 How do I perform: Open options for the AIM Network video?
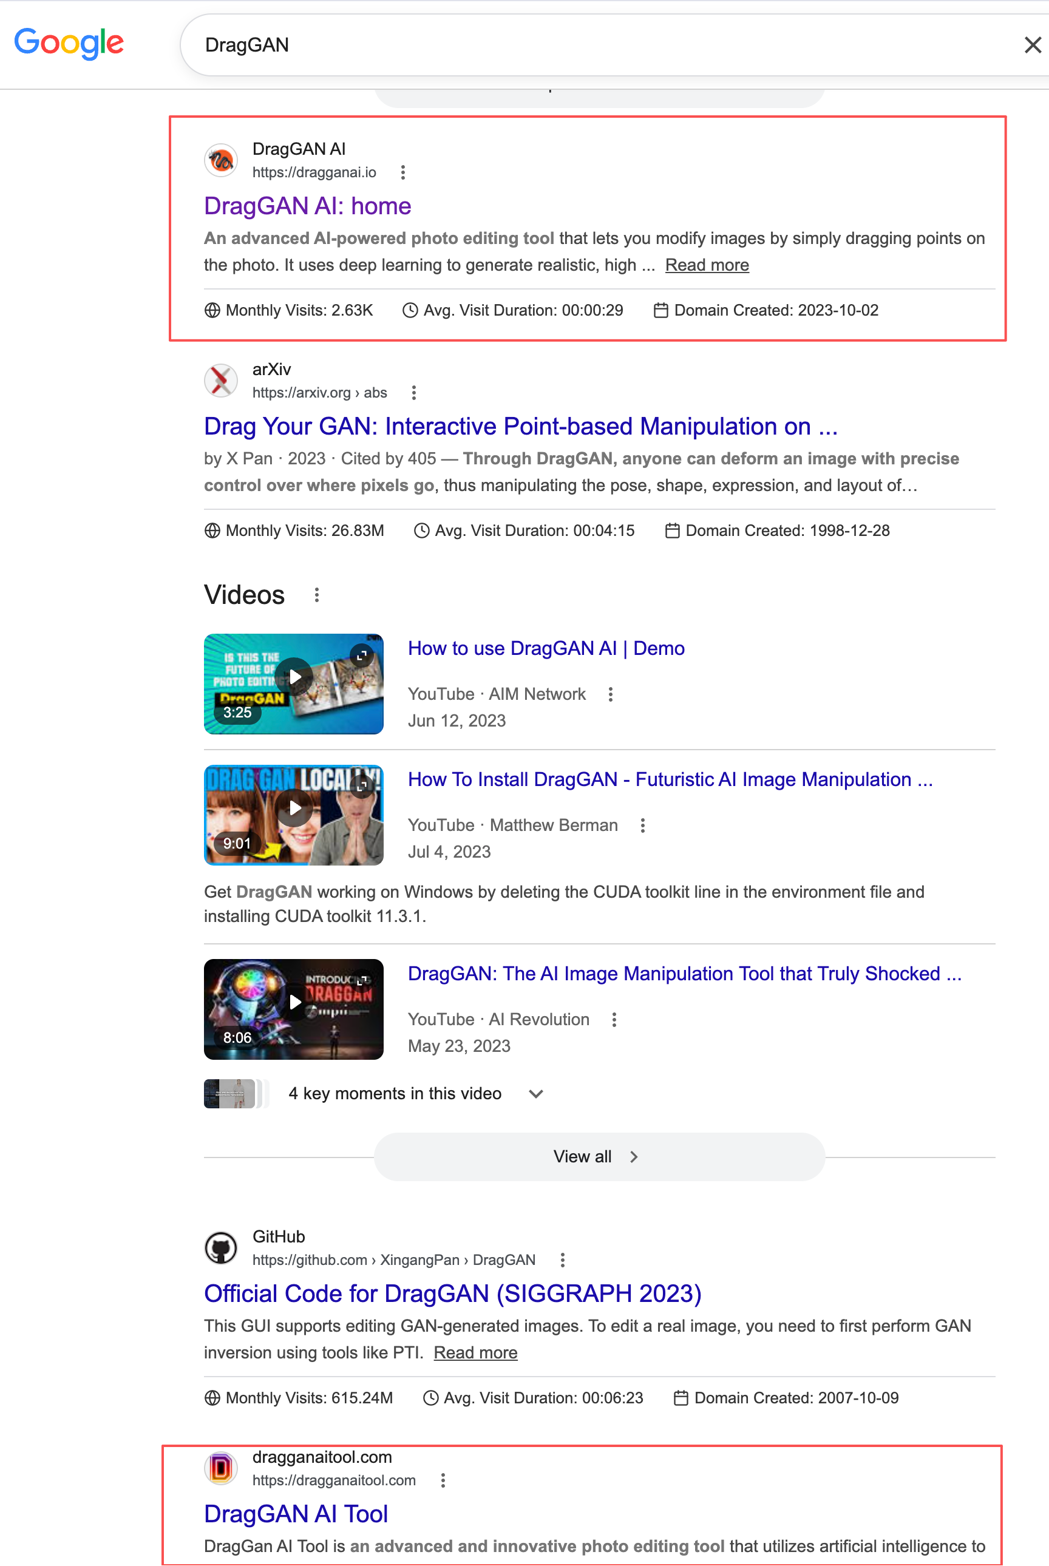pyautogui.click(x=610, y=694)
